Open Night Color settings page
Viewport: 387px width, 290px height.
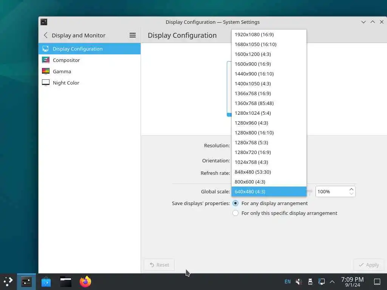point(89,83)
